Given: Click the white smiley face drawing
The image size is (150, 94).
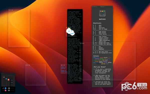Looking at the screenshot, I should point(70,32).
